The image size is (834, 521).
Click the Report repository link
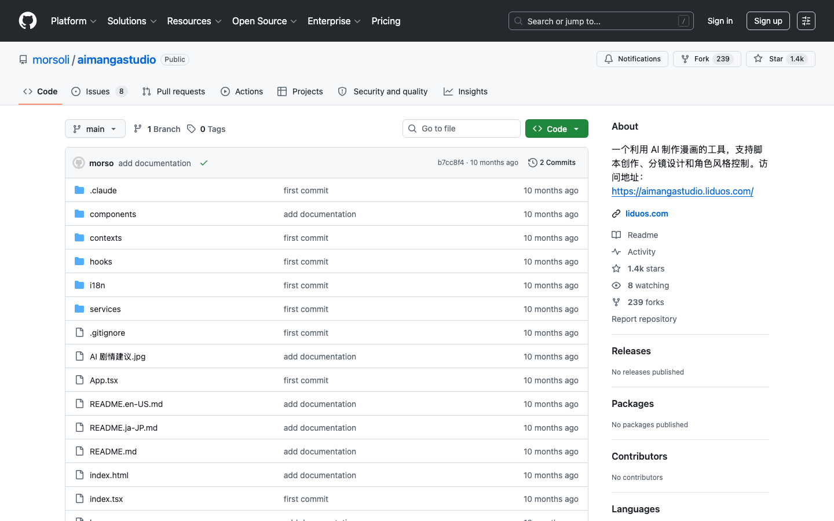[644, 319]
